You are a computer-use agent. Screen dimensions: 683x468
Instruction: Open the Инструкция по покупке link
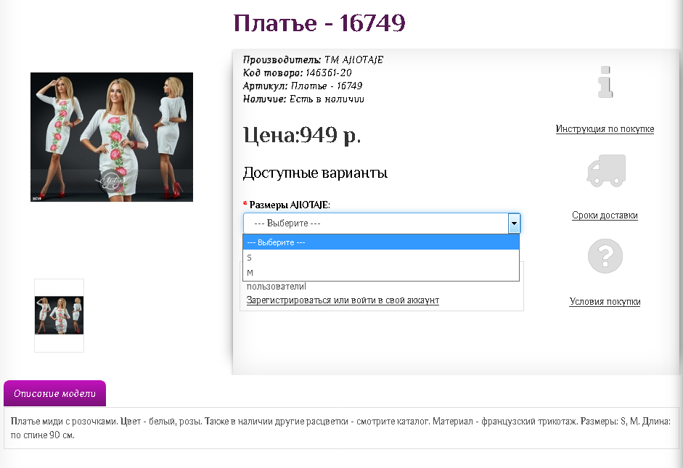coord(605,129)
